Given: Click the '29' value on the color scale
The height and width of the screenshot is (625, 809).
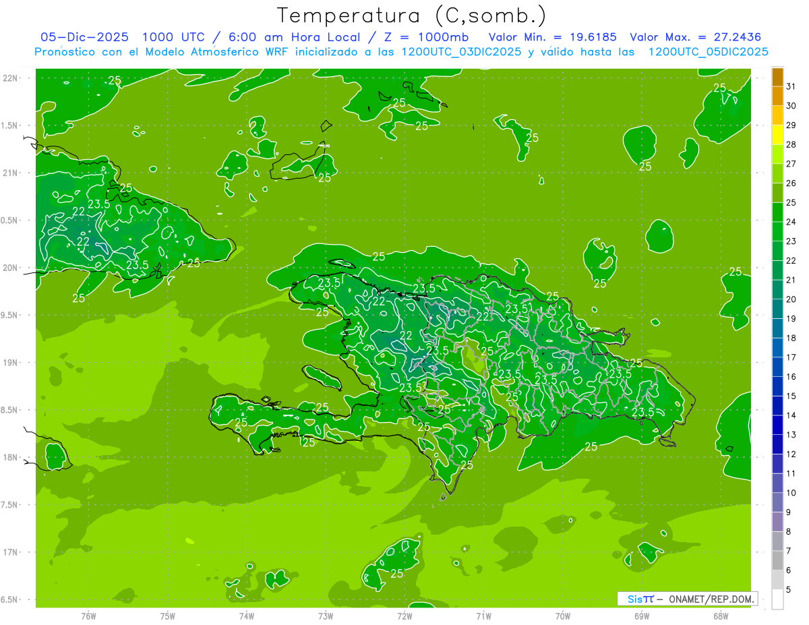Looking at the screenshot, I should [x=791, y=125].
